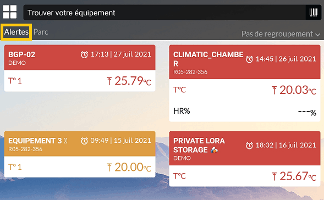The image size is (324, 200).
Task: Click the HR% humidity row
Action: click(245, 112)
